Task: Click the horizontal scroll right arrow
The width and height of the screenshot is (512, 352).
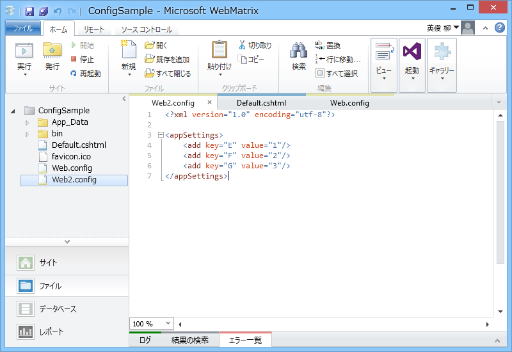Action: tap(487, 324)
